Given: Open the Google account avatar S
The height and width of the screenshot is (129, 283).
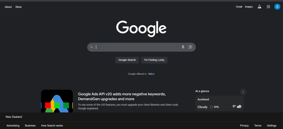Looking at the screenshot, I should [x=277, y=7].
